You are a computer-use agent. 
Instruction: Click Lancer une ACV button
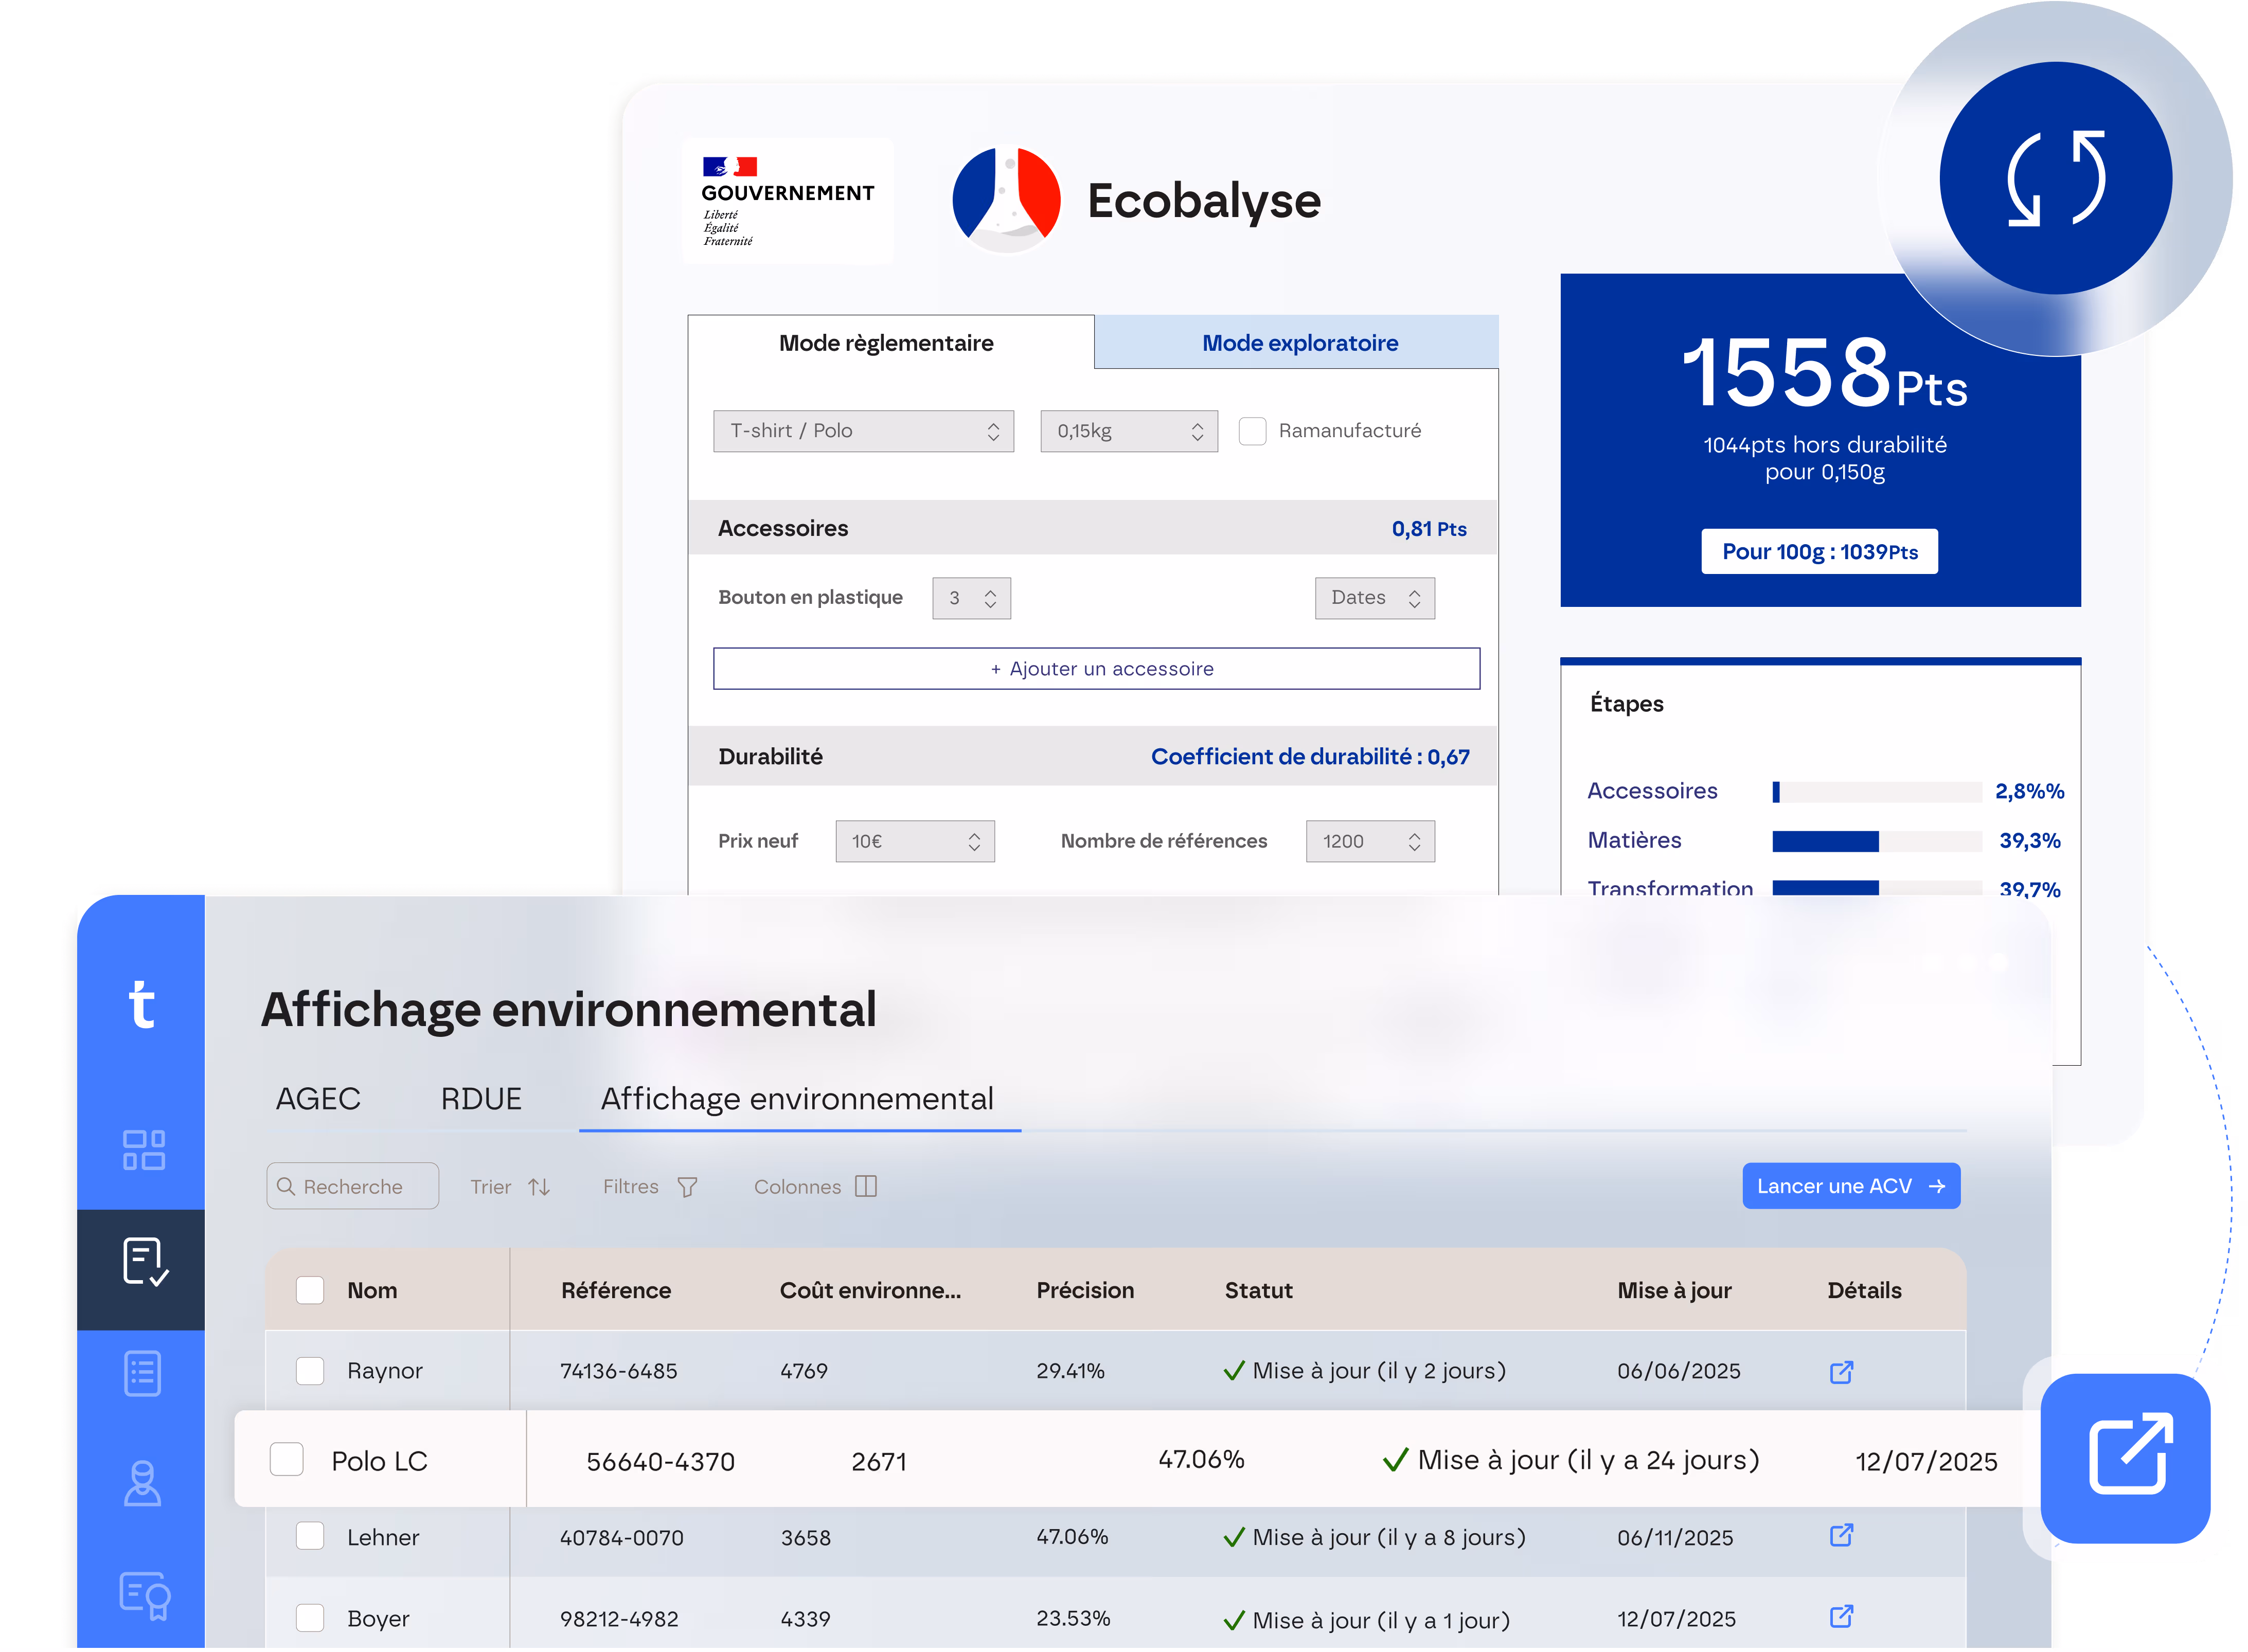(x=1850, y=1186)
